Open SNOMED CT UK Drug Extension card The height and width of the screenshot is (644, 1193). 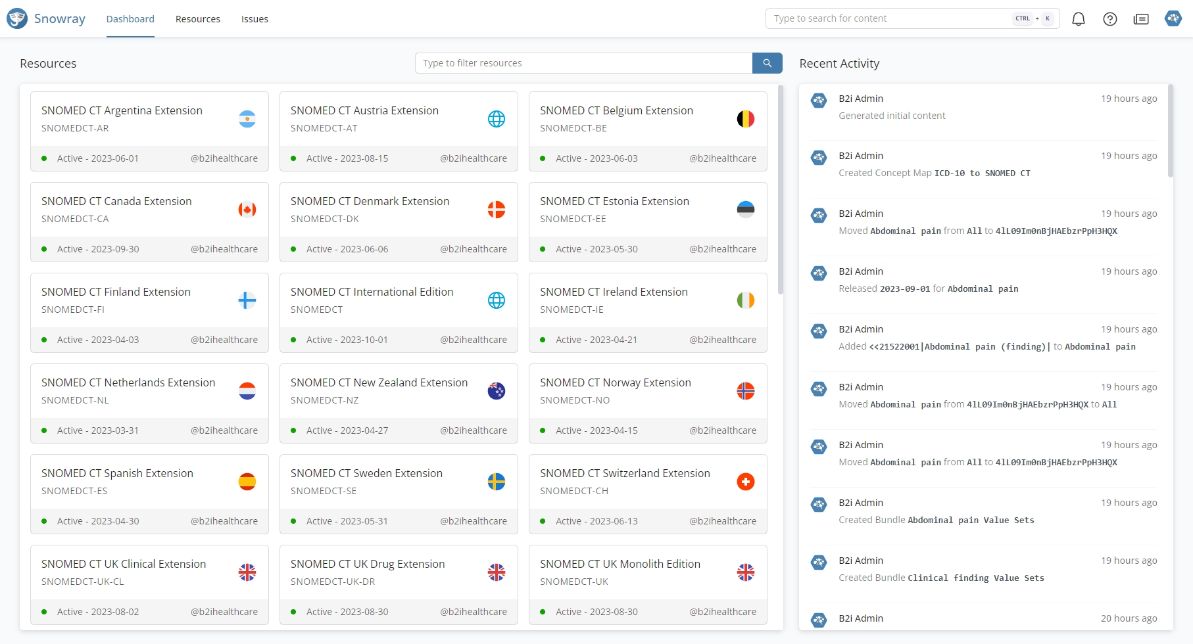click(368, 564)
